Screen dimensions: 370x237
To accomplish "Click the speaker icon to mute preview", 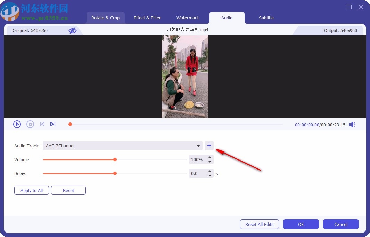I will click(x=352, y=124).
